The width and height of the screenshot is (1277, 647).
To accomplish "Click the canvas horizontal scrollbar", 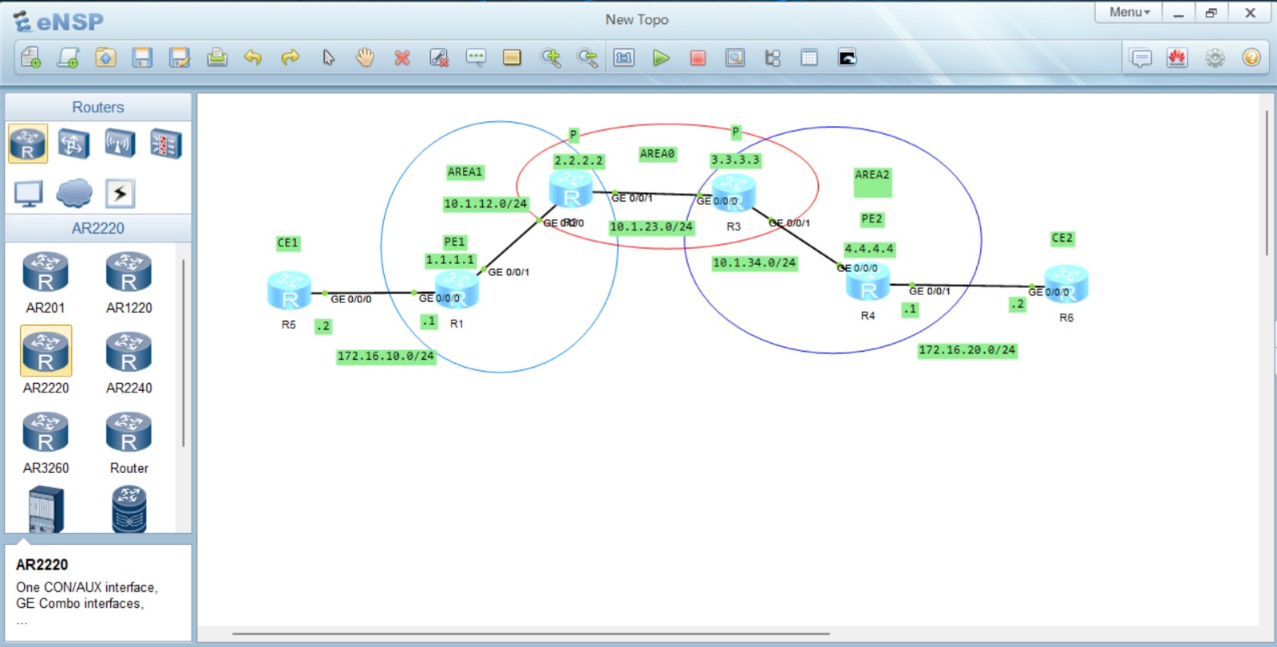I will click(x=531, y=634).
